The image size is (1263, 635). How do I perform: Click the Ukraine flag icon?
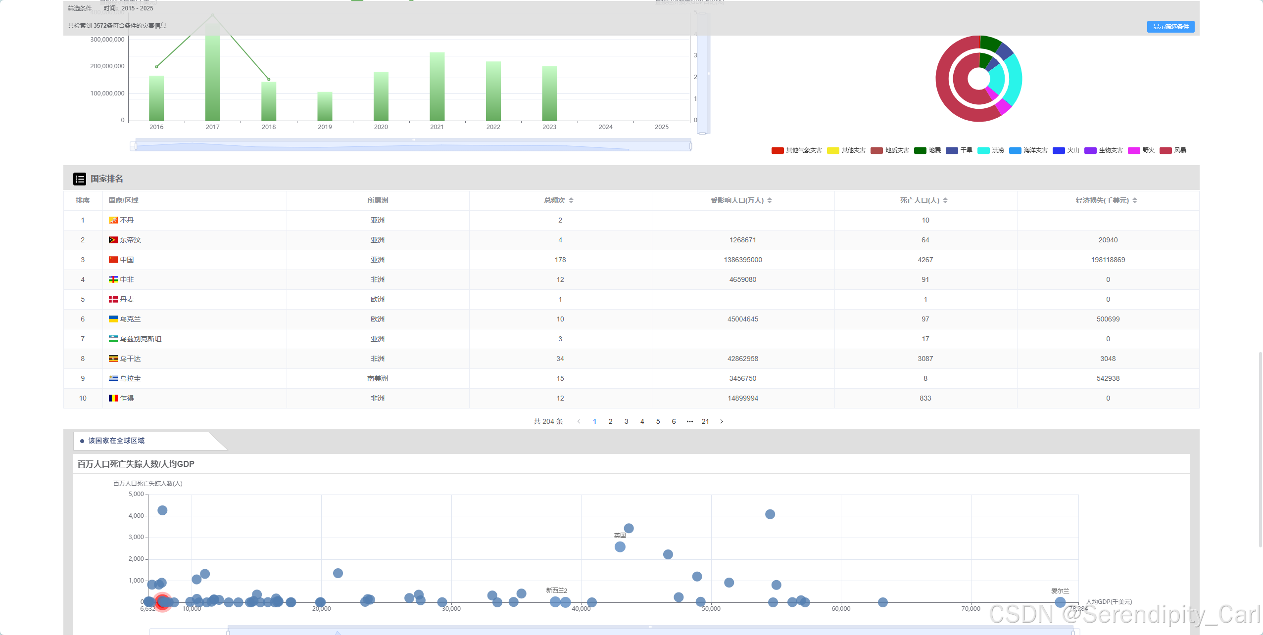coord(113,319)
